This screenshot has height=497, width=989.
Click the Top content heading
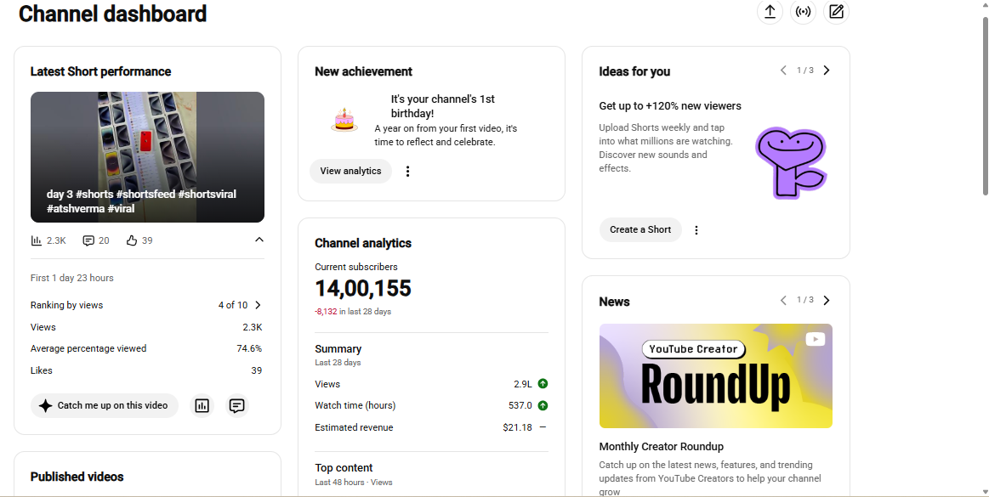pos(344,467)
